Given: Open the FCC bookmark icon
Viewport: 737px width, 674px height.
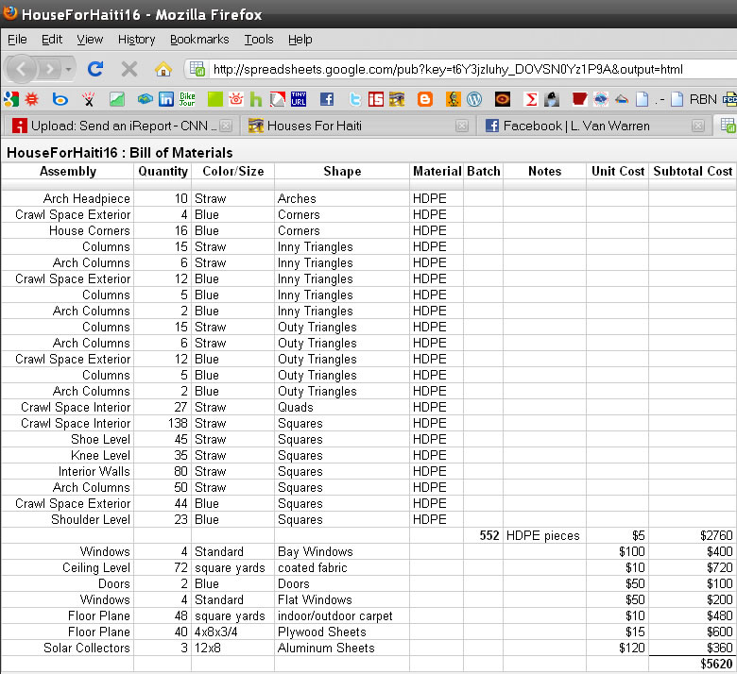Looking at the screenshot, I should pyautogui.click(x=730, y=99).
